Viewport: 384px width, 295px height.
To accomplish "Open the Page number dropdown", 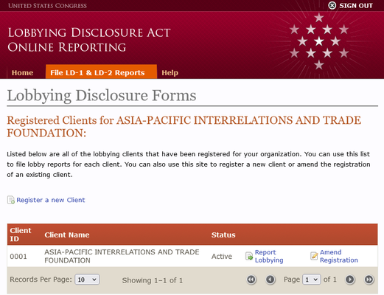I will (312, 280).
